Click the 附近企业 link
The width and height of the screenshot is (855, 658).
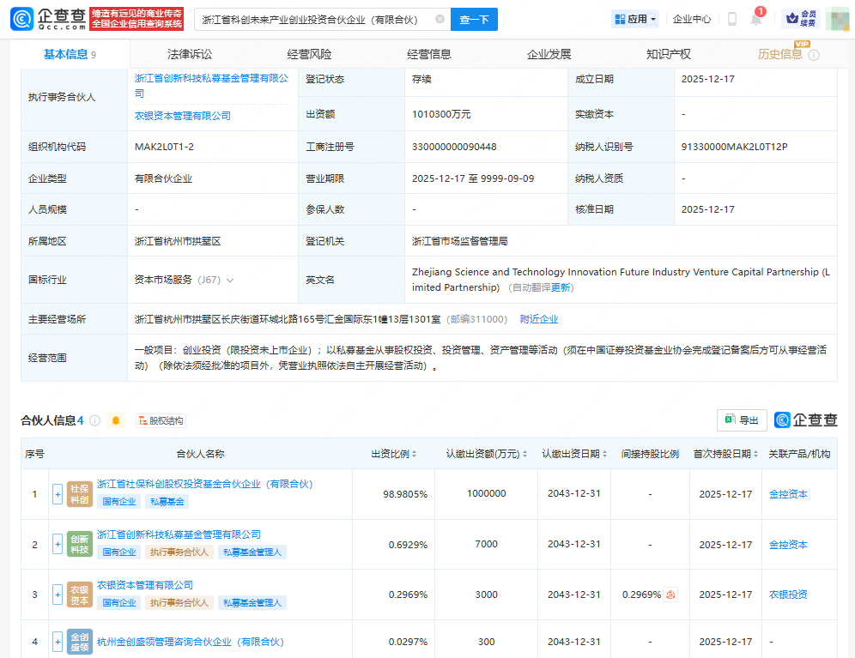click(x=539, y=319)
